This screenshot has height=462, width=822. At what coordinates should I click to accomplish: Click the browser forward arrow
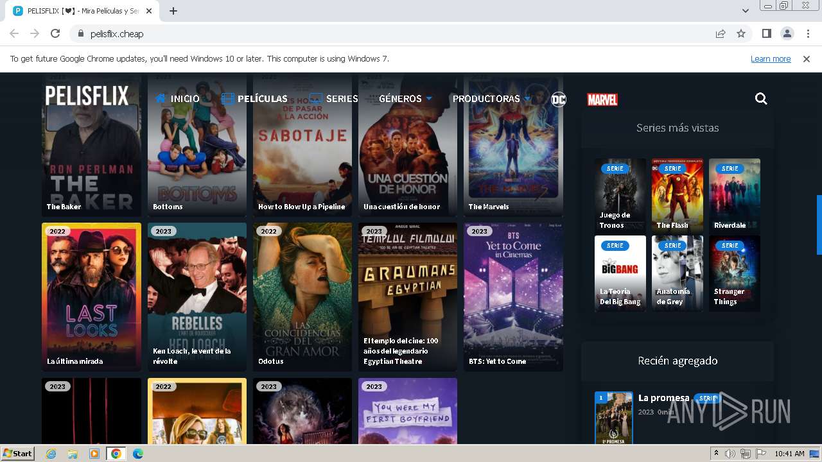click(x=35, y=33)
